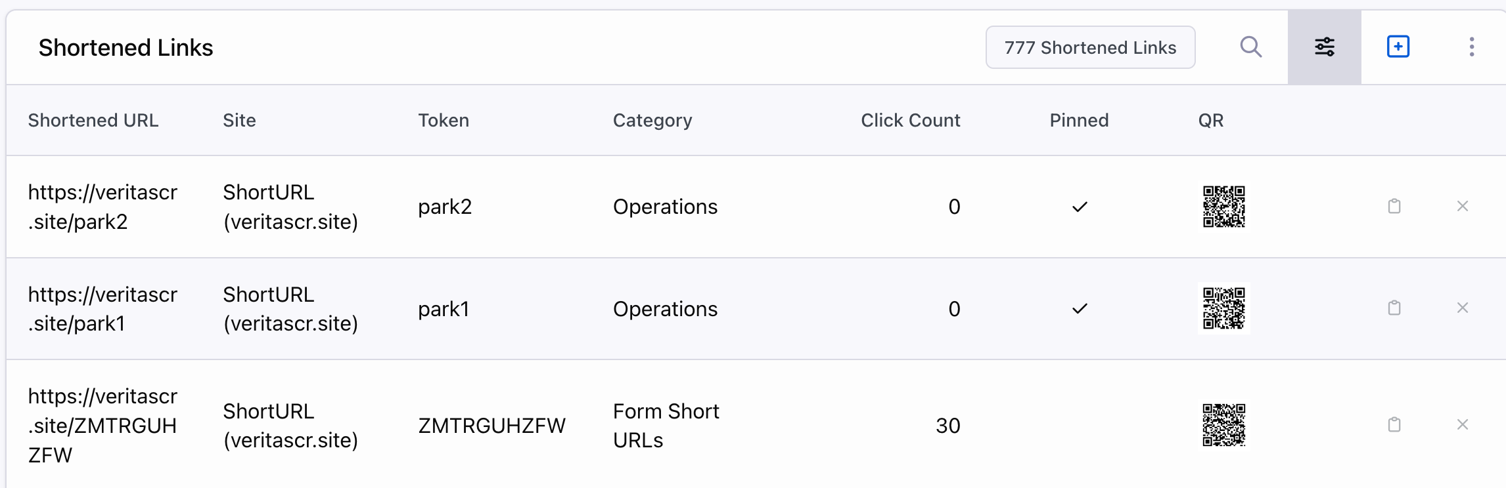Sort by the Category column header

652,121
